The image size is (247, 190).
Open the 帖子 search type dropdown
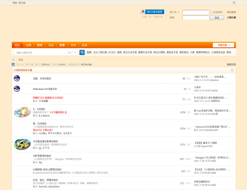(x=72, y=52)
